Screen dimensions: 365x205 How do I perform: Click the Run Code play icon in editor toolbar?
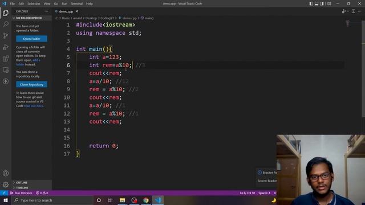(x=343, y=11)
